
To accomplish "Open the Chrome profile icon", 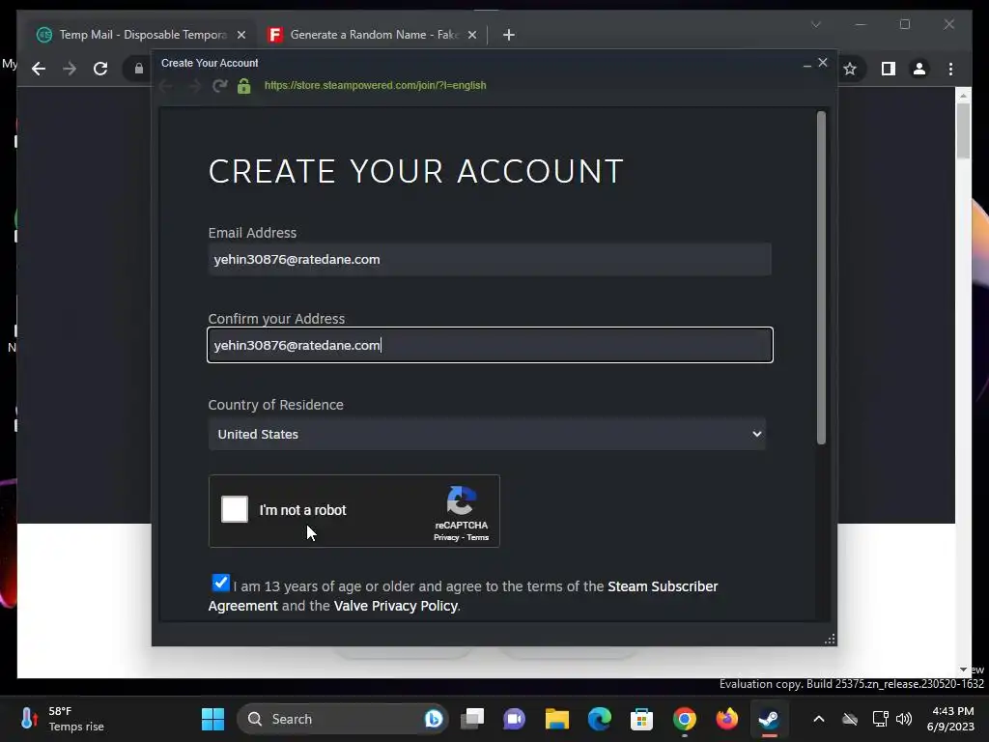I will 919,69.
